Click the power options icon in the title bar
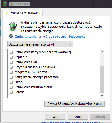The height and width of the screenshot is (123, 112). point(5,4)
